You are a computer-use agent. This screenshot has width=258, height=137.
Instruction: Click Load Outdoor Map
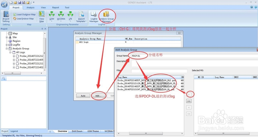click(24, 14)
